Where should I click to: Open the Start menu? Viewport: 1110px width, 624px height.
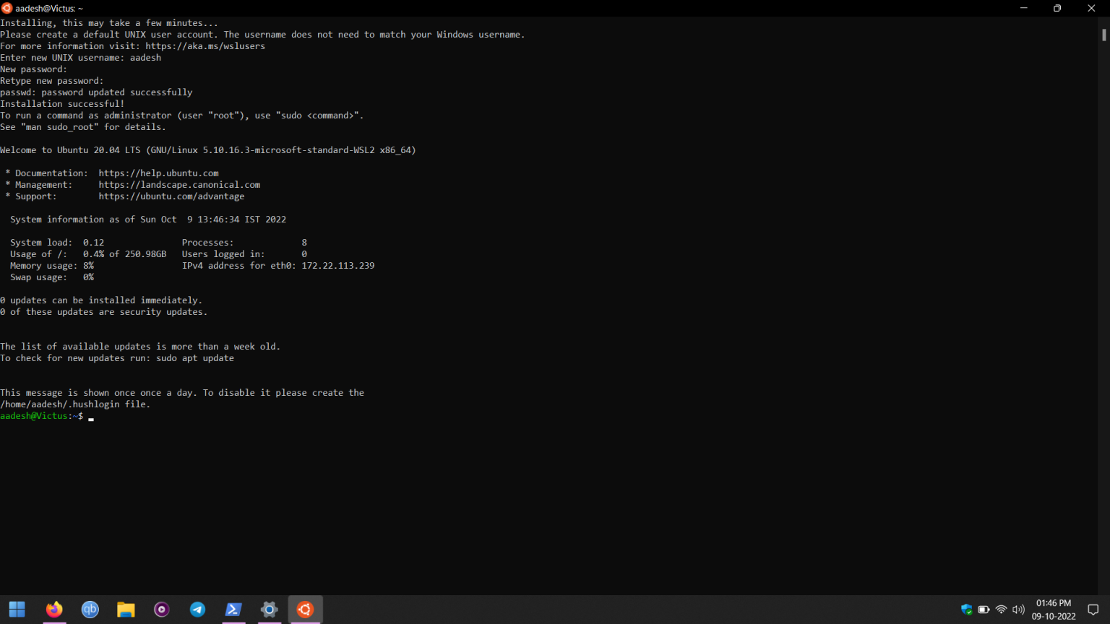[17, 610]
